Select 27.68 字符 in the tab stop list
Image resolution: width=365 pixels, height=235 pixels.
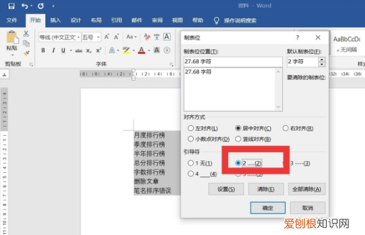coord(198,72)
